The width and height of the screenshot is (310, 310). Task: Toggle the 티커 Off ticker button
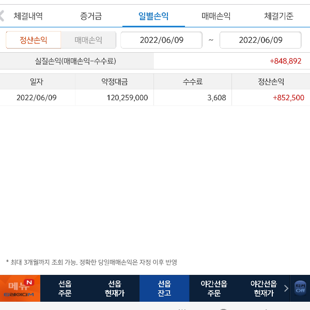point(300,288)
